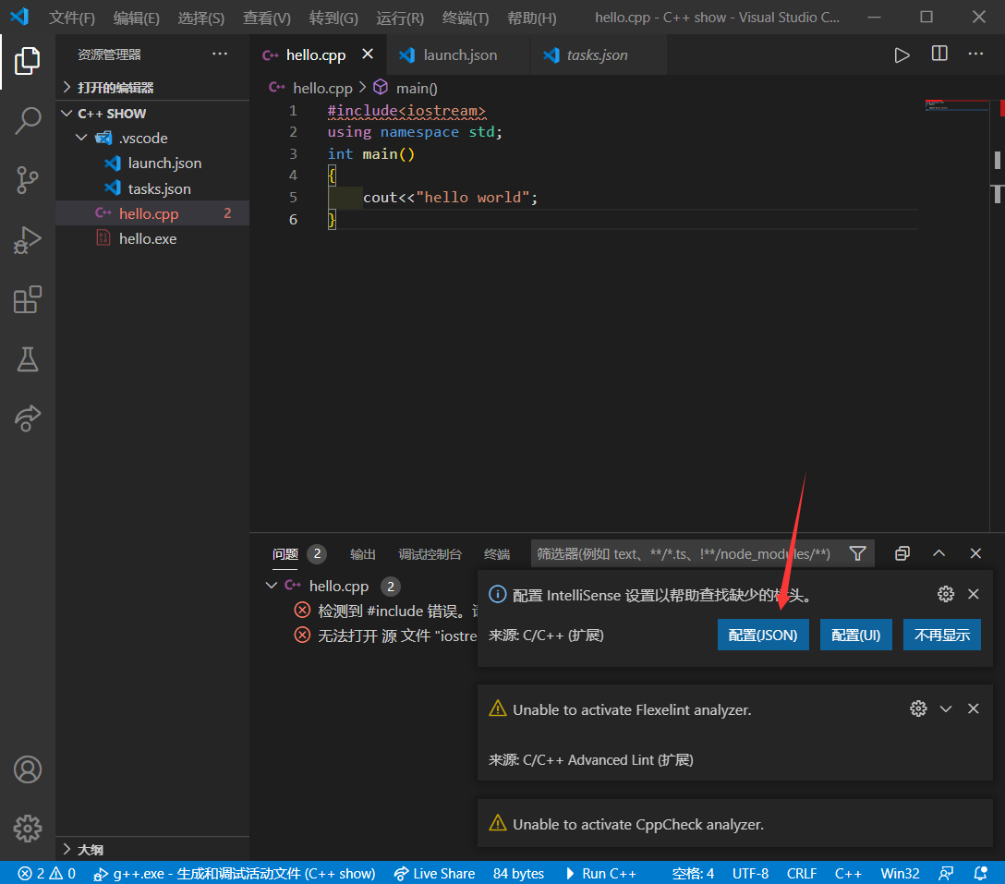Screen dimensions: 1005x884
Task: Dismiss the Flexelint analyzer notification
Action: point(973,708)
